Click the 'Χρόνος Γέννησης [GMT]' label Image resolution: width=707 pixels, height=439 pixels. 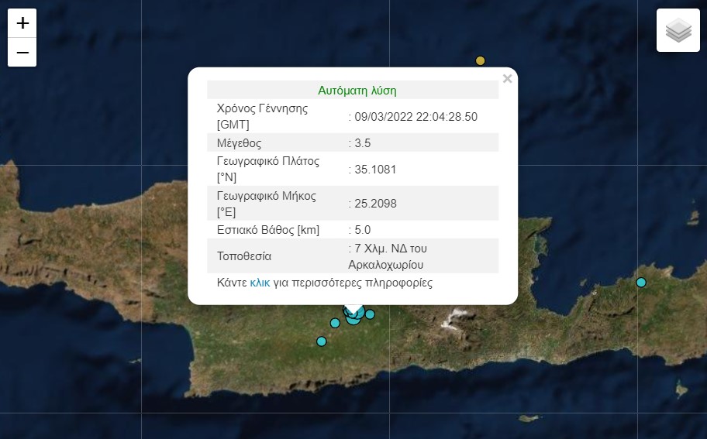point(263,116)
